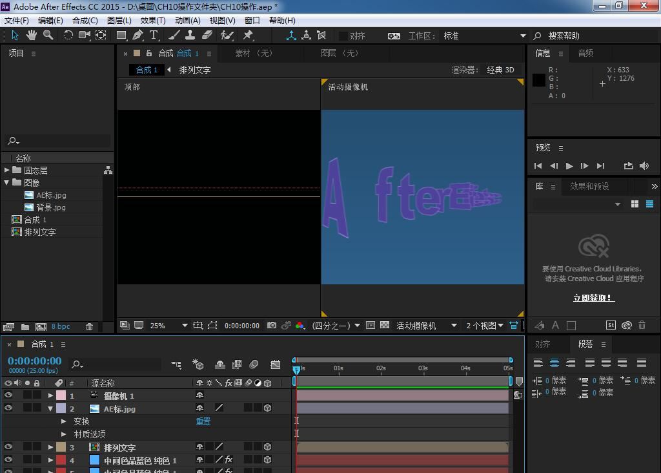Expand the 固态层 folder
This screenshot has height=473, width=661.
tap(6, 170)
